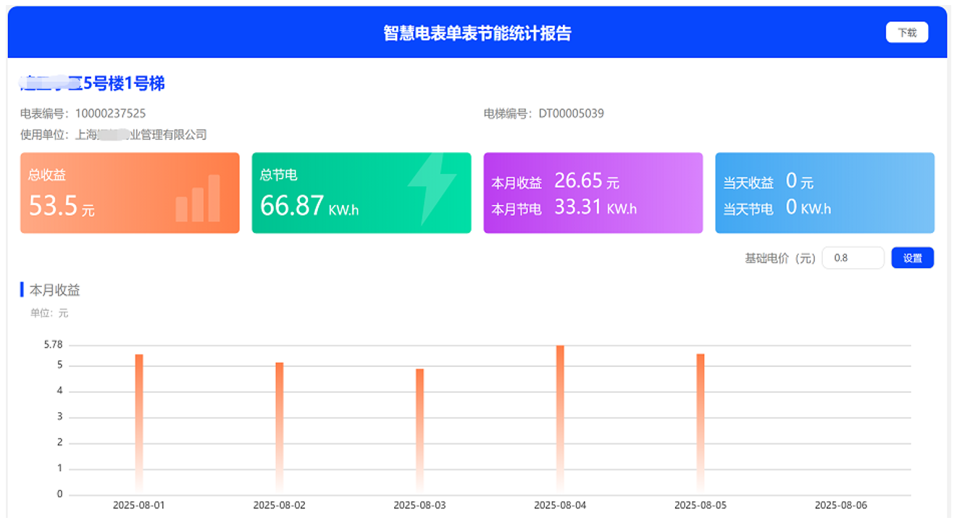Screen dimensions: 957x531
Task: Click the lightning bolt icon in energy saved card
Action: (431, 189)
